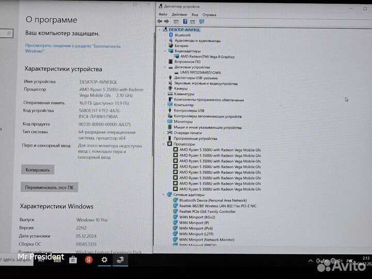Screen dimensions: 372x279
Task: Click the Back arrow in Device Manager toolbar
Action: (x=160, y=22)
